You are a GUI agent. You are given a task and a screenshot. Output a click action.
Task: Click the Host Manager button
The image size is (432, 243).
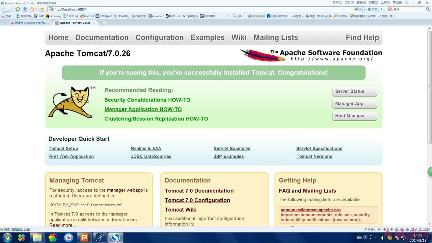(x=354, y=116)
